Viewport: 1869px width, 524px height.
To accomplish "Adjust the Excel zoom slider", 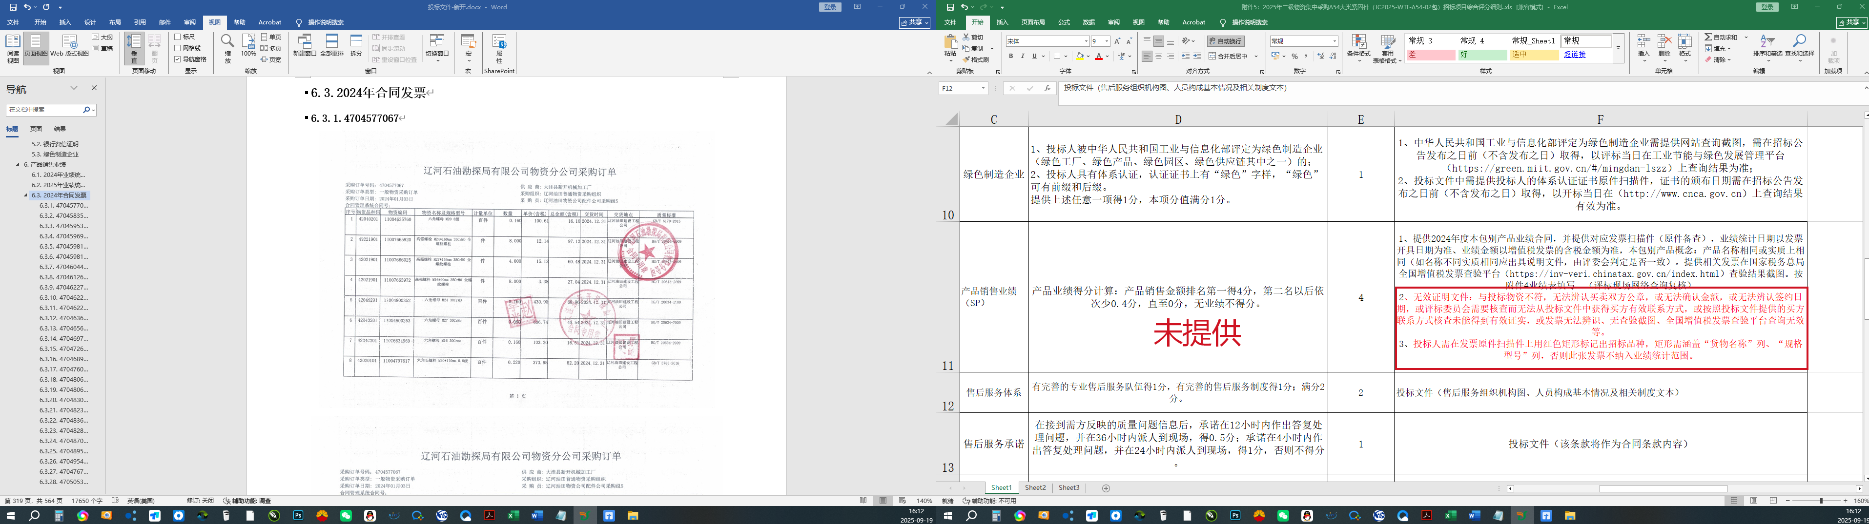I will click(x=1820, y=501).
